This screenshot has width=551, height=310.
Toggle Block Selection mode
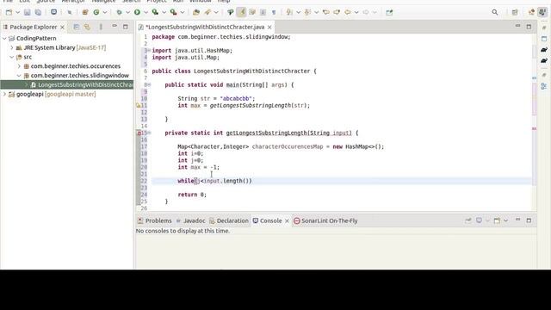click(263, 12)
